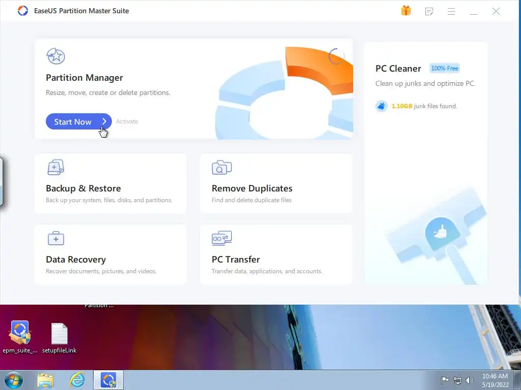Screen dimensions: 521x390
Task: Click the 1.10GB junk files found text
Action: (424, 106)
